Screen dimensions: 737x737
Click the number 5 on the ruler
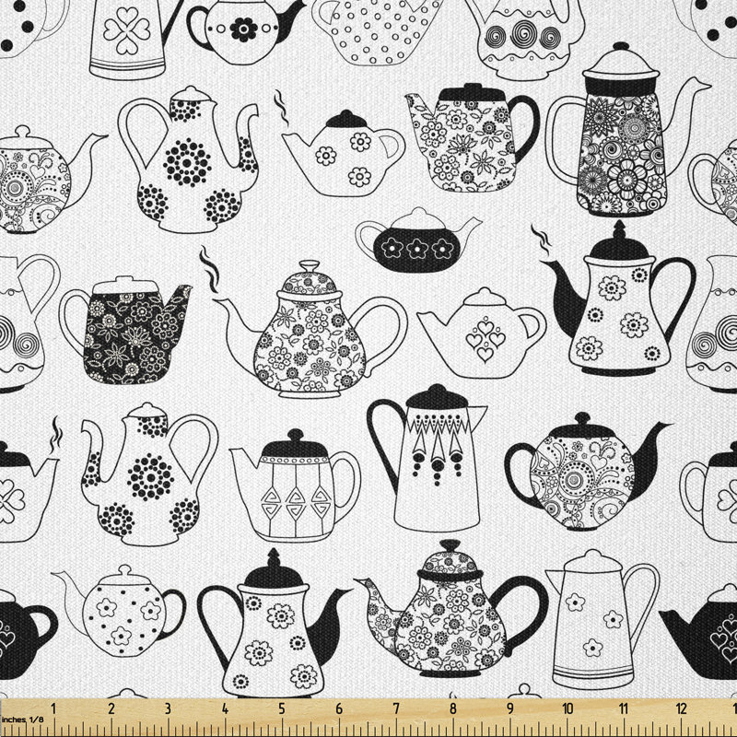click(x=282, y=708)
